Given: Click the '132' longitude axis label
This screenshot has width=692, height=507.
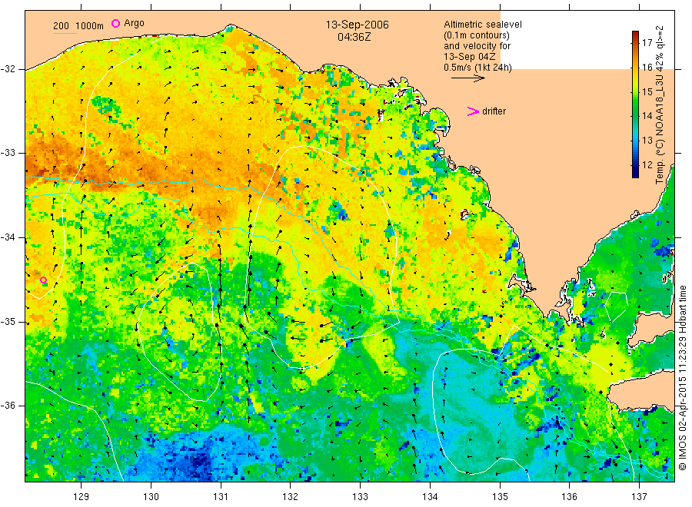Looking at the screenshot, I should pos(291,497).
